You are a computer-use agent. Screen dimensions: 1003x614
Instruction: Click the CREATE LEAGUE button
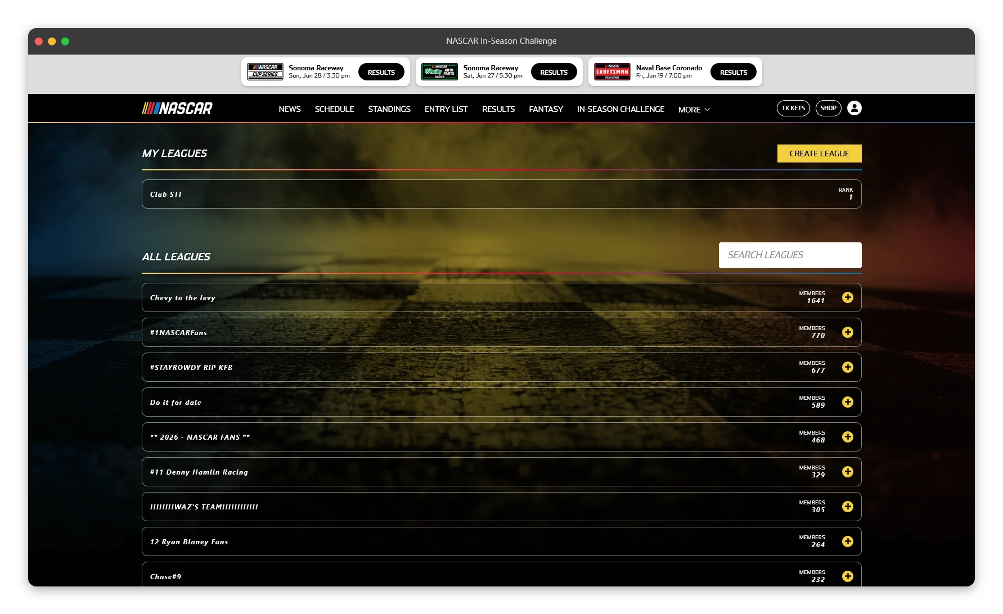point(819,153)
